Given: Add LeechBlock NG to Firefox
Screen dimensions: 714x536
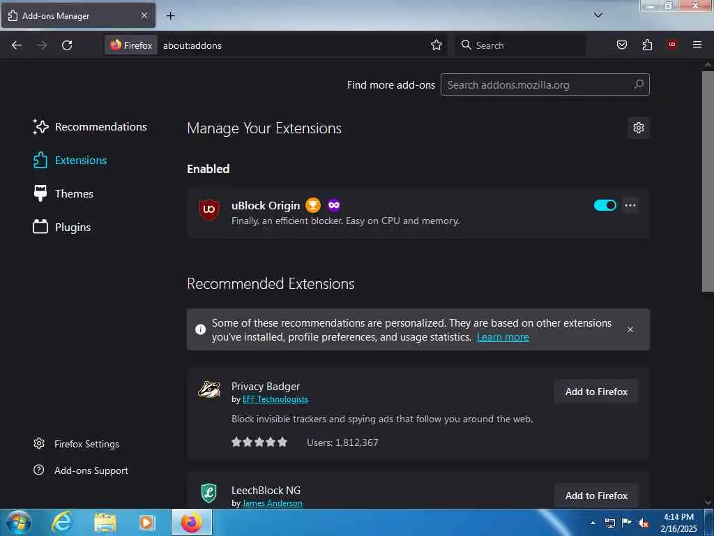Looking at the screenshot, I should click(596, 496).
